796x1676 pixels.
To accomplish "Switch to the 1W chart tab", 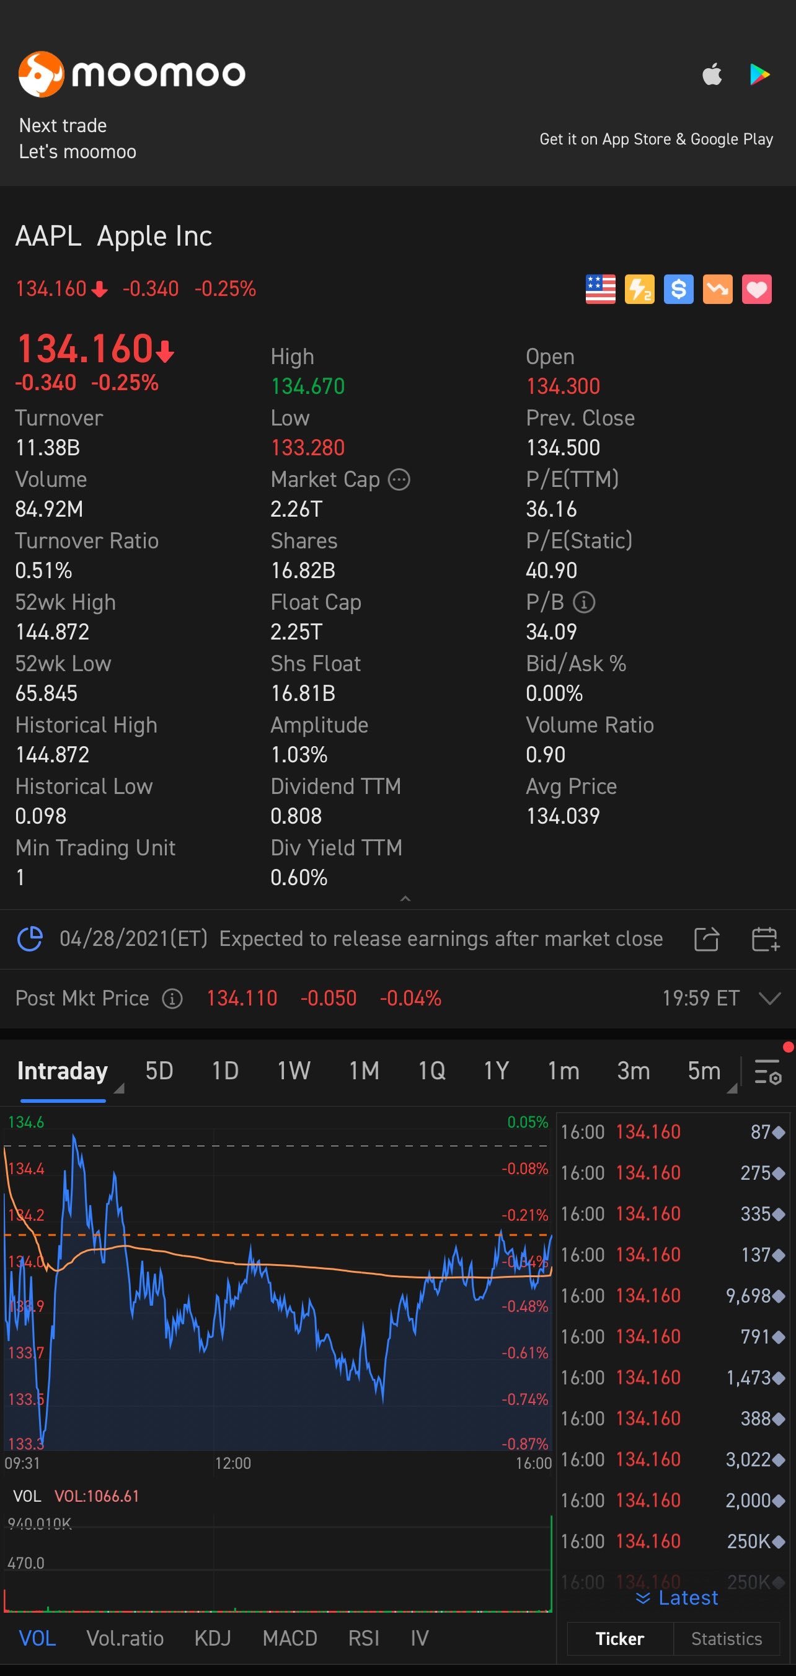I will coord(294,1071).
